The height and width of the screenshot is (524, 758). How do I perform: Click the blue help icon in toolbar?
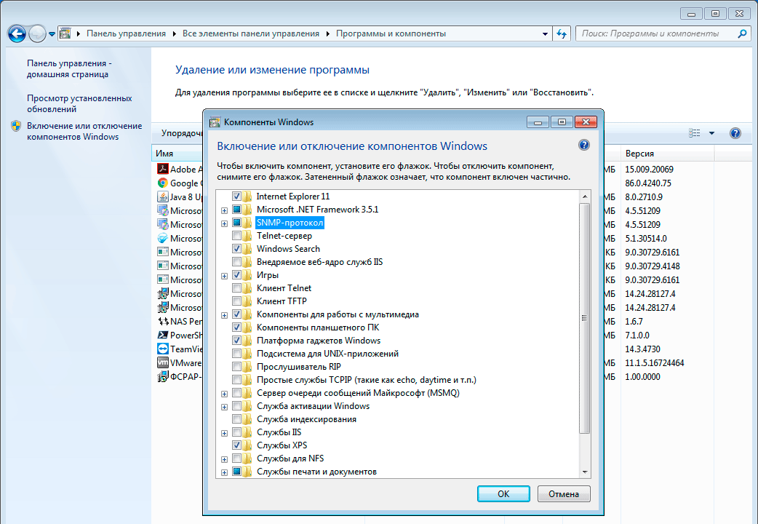click(x=735, y=133)
